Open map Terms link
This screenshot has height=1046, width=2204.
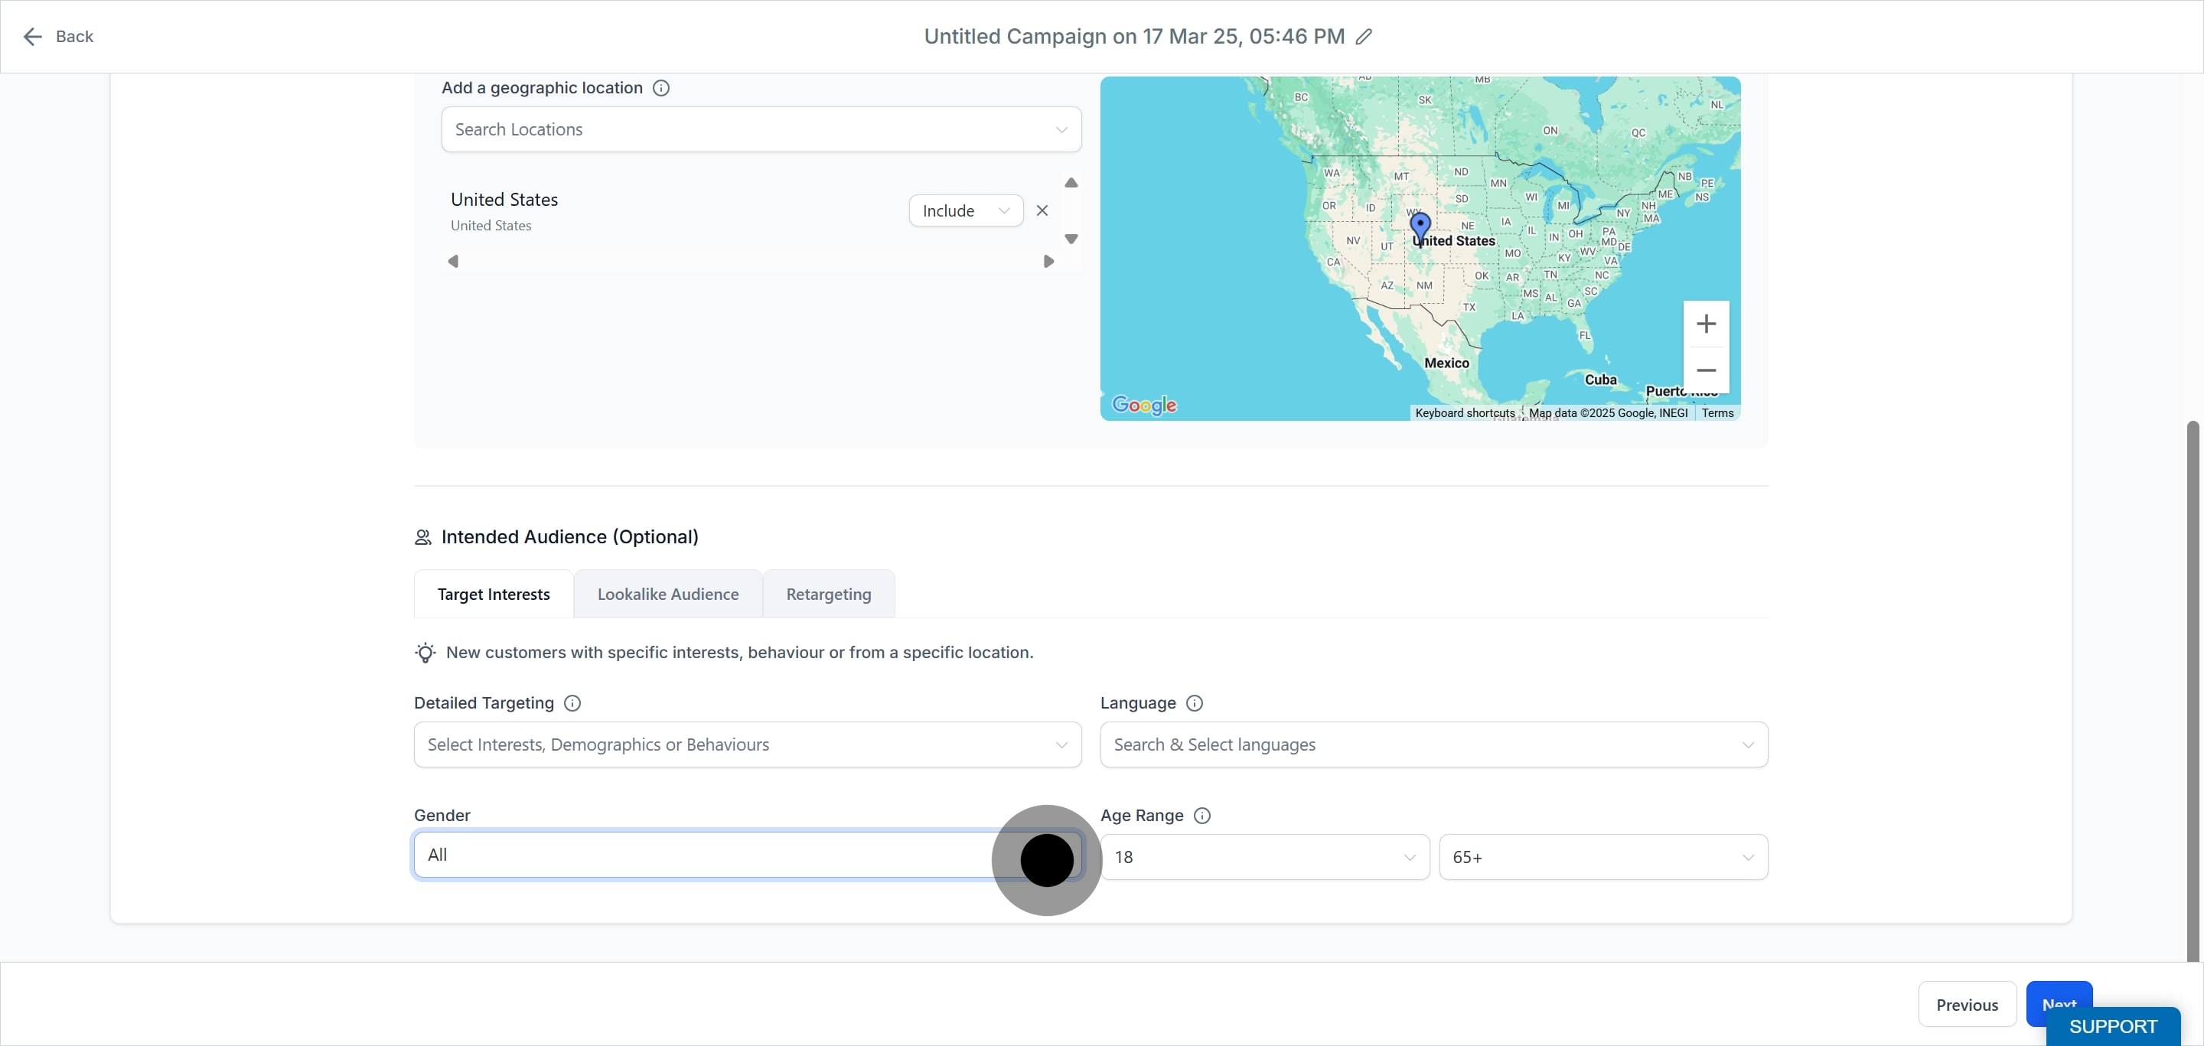1717,413
